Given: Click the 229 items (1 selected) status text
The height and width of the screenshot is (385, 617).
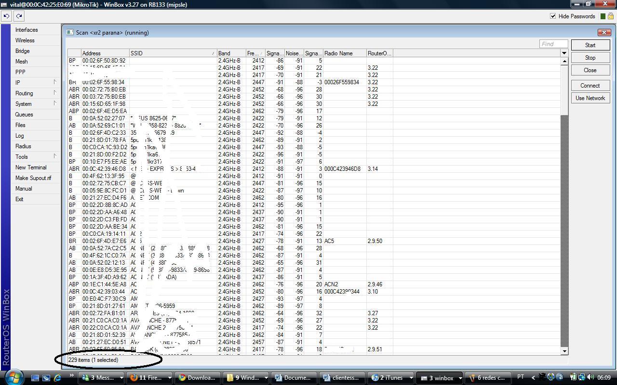Looking at the screenshot, I should click(93, 360).
